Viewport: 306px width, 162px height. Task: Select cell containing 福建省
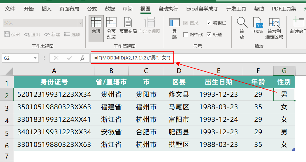click(111, 107)
